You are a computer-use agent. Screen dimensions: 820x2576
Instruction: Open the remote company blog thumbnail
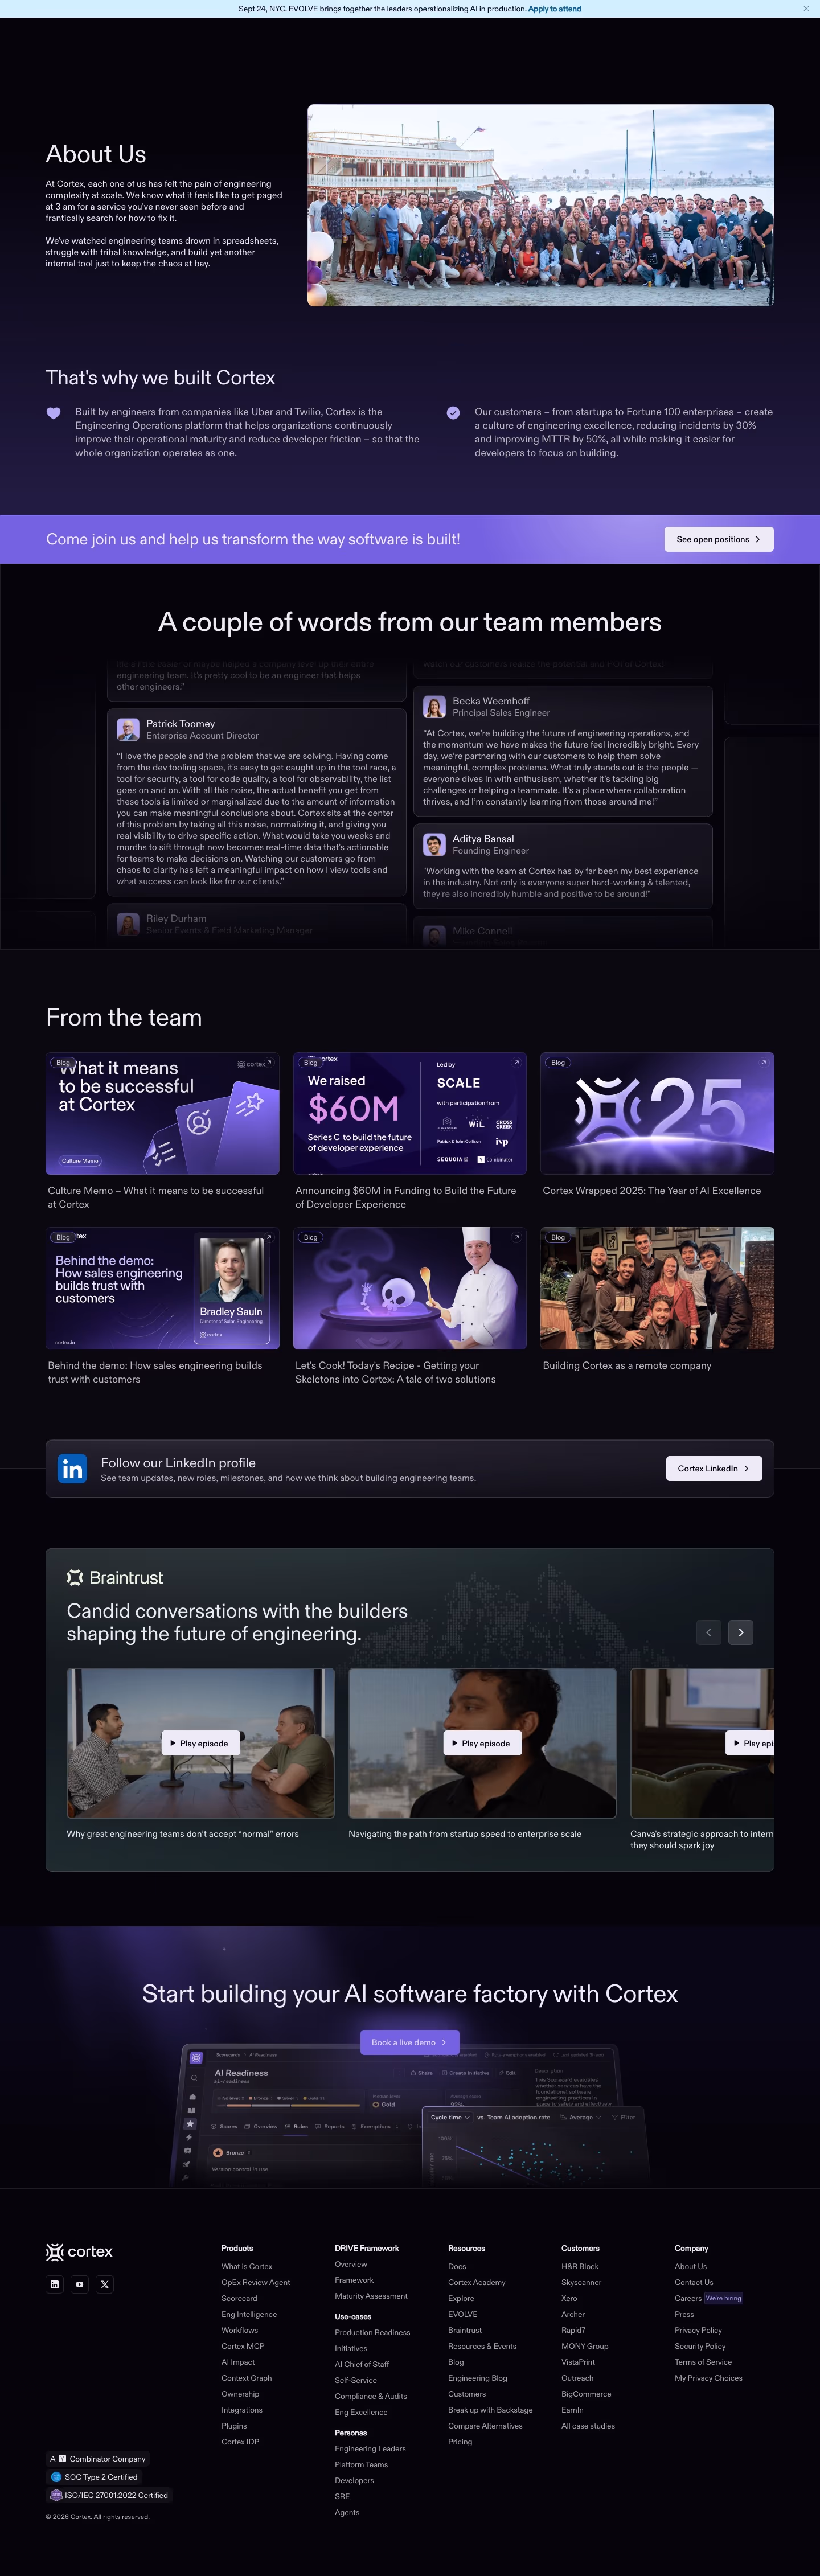(657, 1288)
